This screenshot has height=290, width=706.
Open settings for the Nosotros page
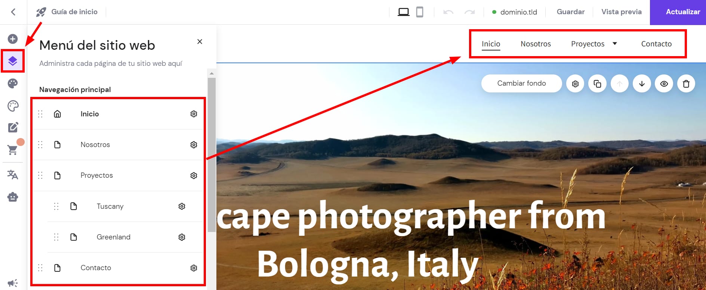(194, 145)
